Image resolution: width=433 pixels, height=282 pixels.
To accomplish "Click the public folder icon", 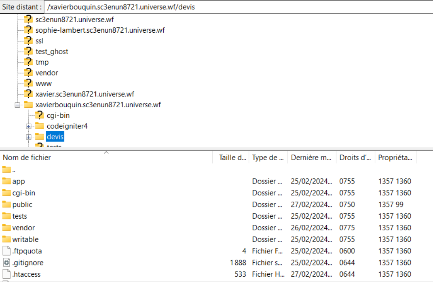I will [6, 205].
